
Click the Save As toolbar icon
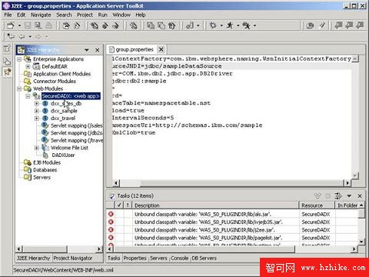pos(38,25)
